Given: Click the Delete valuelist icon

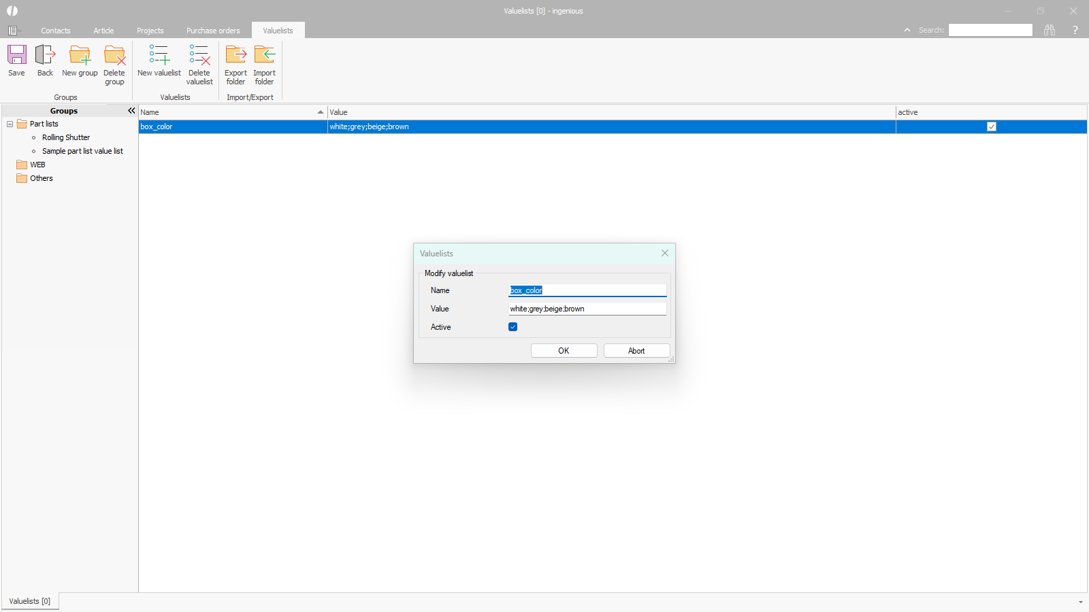Looking at the screenshot, I should (x=199, y=56).
